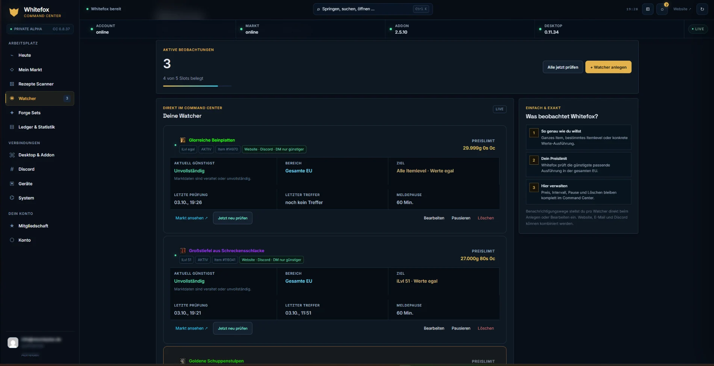Click the Glorreiche Beinplatten item name

tap(212, 140)
